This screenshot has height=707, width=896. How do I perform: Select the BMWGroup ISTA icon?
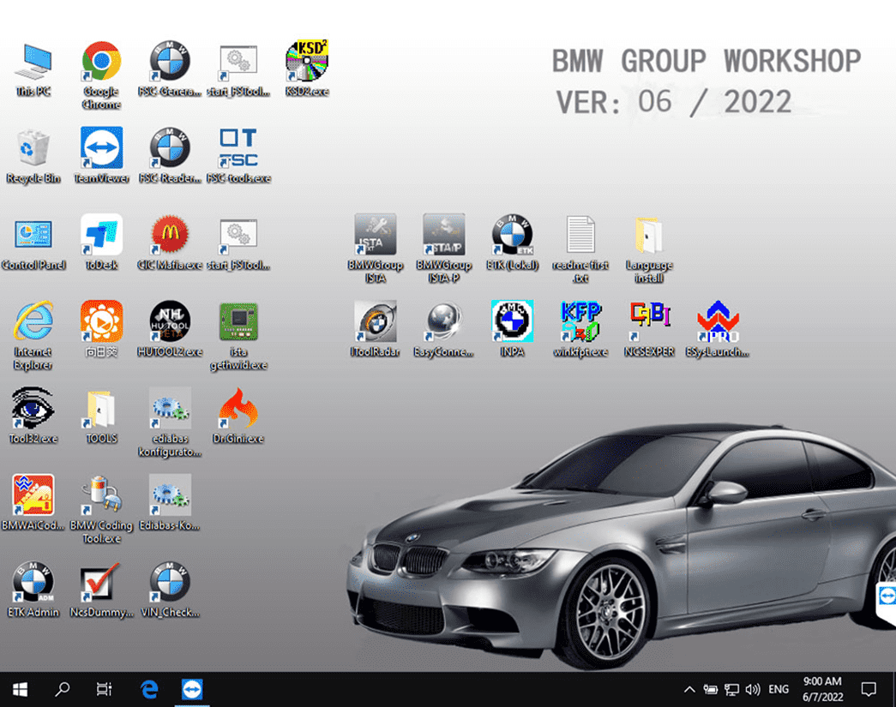(x=376, y=249)
